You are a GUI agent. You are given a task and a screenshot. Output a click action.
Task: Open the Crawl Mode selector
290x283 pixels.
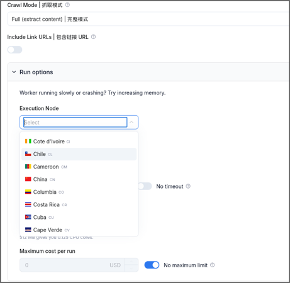[x=148, y=19]
